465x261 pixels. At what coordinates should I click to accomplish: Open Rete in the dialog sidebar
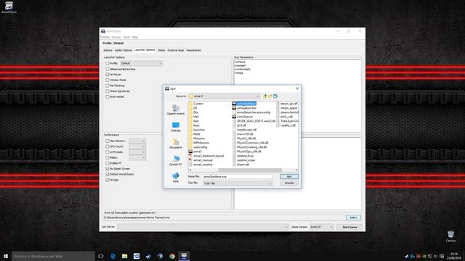click(x=176, y=177)
